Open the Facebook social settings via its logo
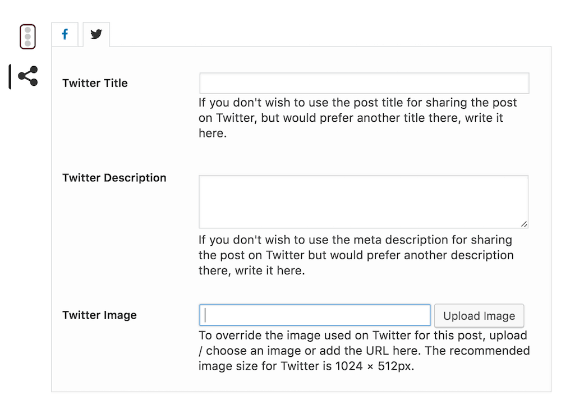Viewport: 561px width, 400px height. (x=65, y=34)
